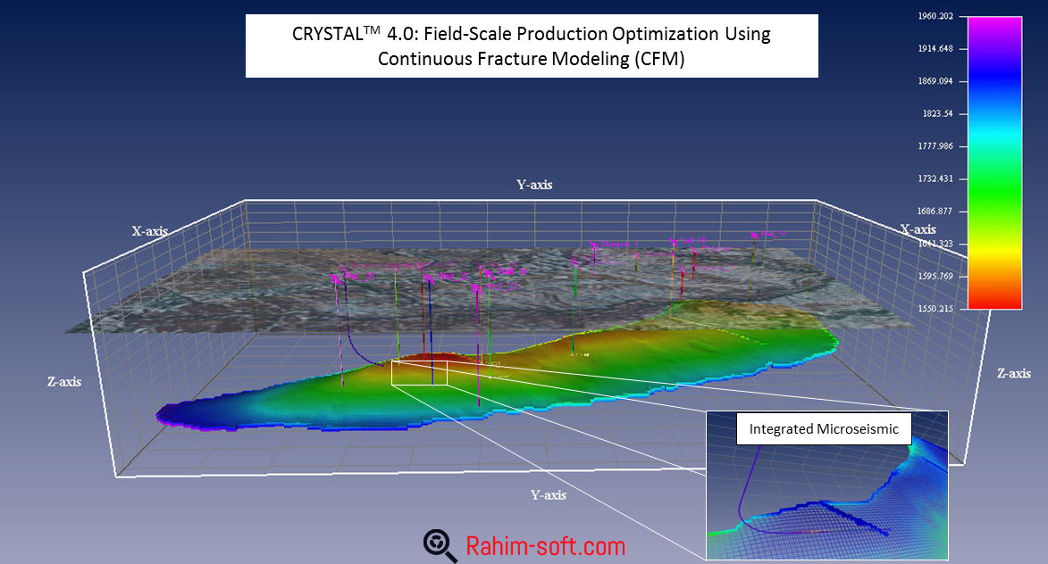
Task: Click the 1550.215 legend value
Action: pos(935,309)
